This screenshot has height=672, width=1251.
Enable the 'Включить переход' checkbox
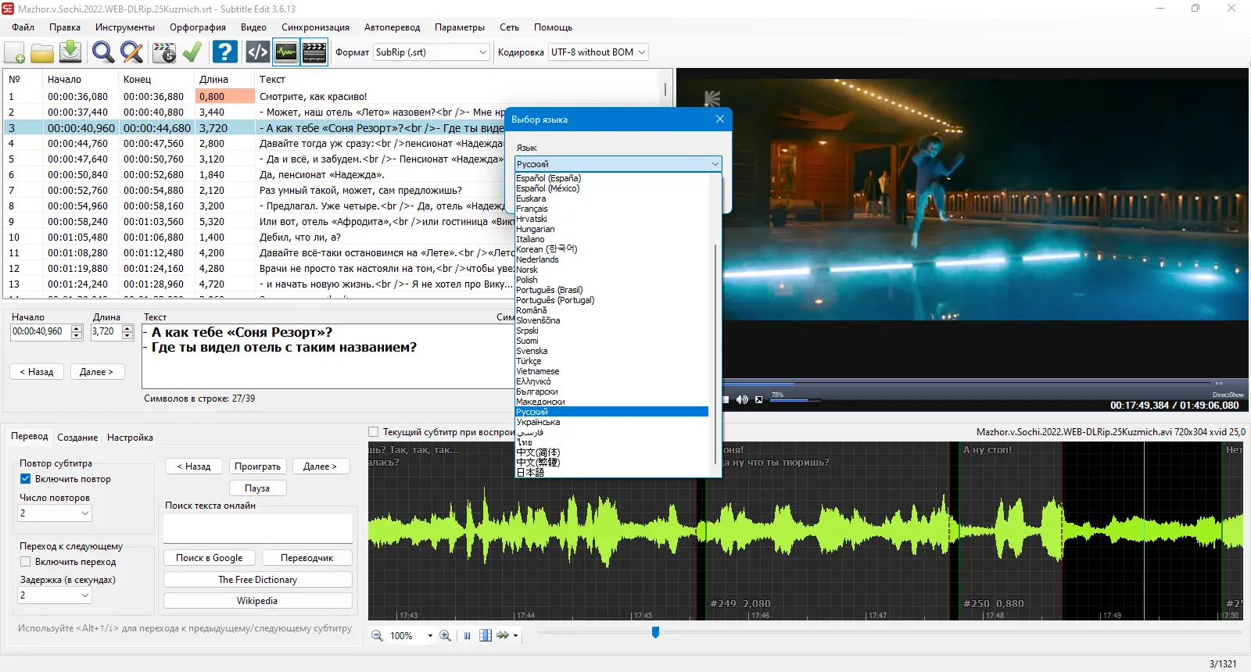pos(25,562)
